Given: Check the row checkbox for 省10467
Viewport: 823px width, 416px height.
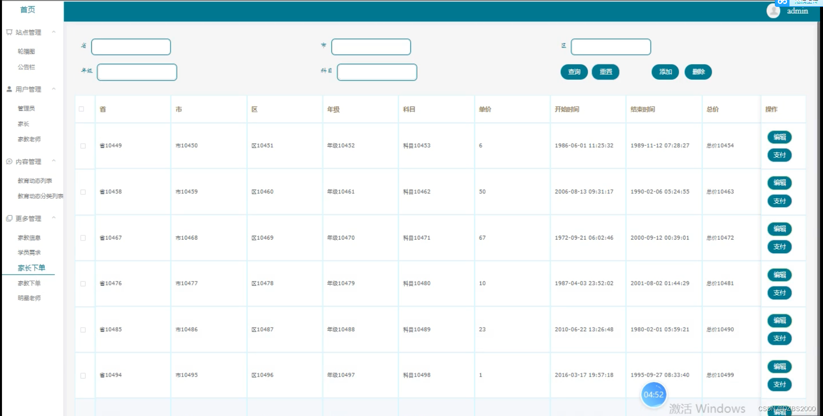Looking at the screenshot, I should pos(83,238).
